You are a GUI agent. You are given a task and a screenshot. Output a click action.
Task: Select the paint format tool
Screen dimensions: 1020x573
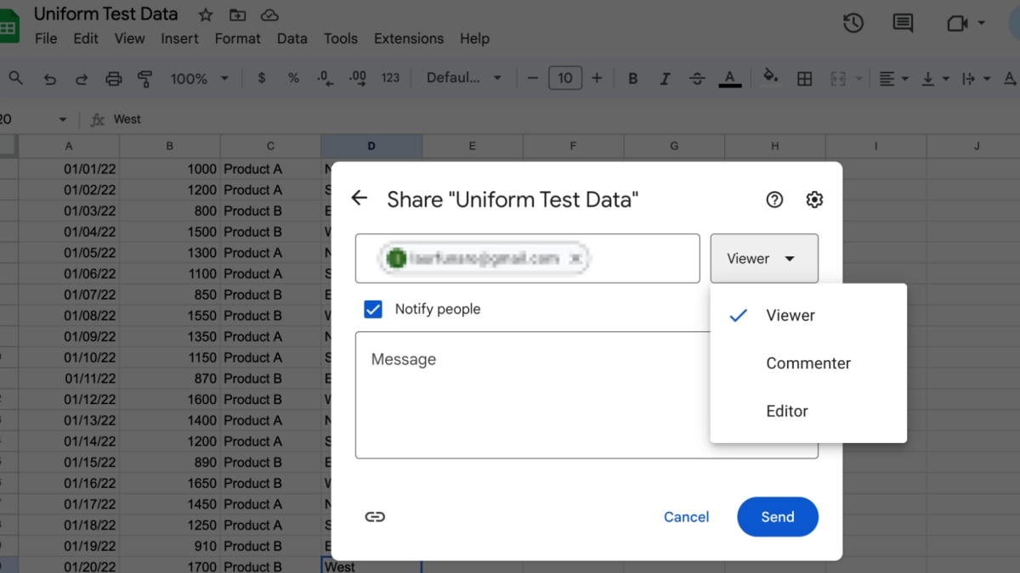144,77
